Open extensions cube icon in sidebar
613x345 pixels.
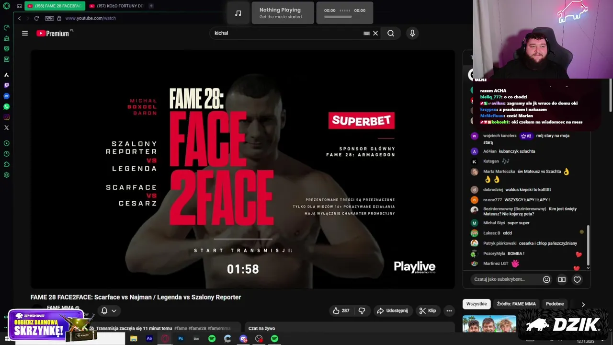6,164
